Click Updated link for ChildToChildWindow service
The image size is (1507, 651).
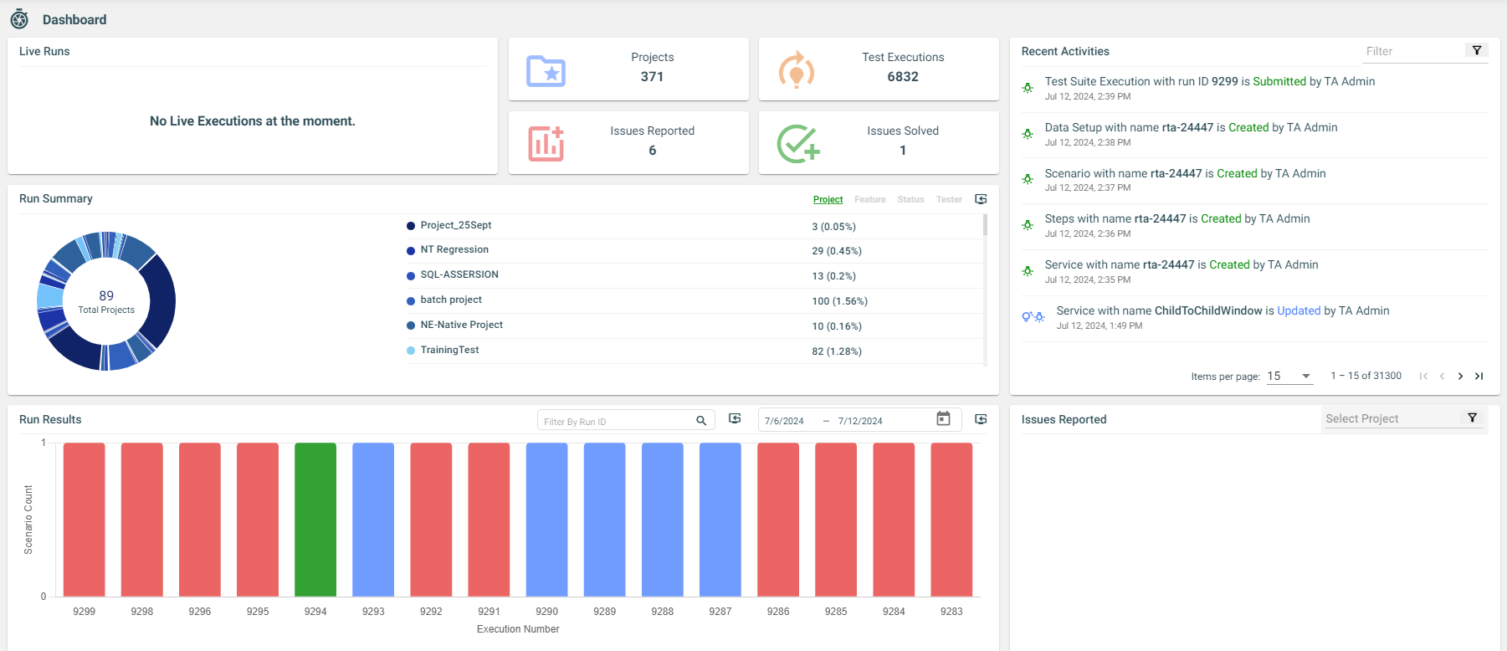pos(1298,310)
